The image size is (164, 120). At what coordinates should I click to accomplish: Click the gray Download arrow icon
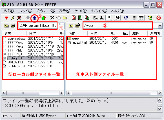[28, 18]
